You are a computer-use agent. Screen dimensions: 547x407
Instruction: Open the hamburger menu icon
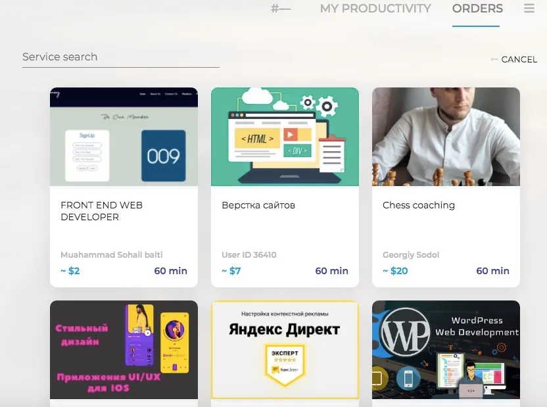point(529,8)
